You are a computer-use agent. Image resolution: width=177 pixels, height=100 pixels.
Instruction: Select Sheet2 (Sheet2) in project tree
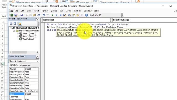29,36
